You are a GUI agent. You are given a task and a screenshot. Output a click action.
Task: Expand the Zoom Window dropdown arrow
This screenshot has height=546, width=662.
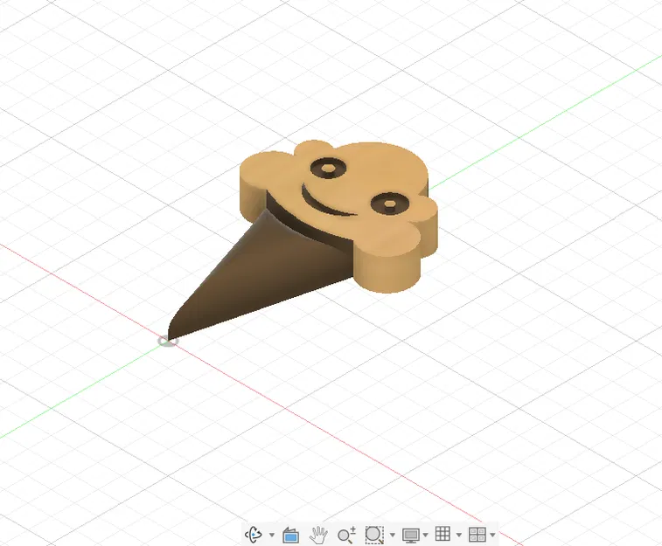click(393, 535)
